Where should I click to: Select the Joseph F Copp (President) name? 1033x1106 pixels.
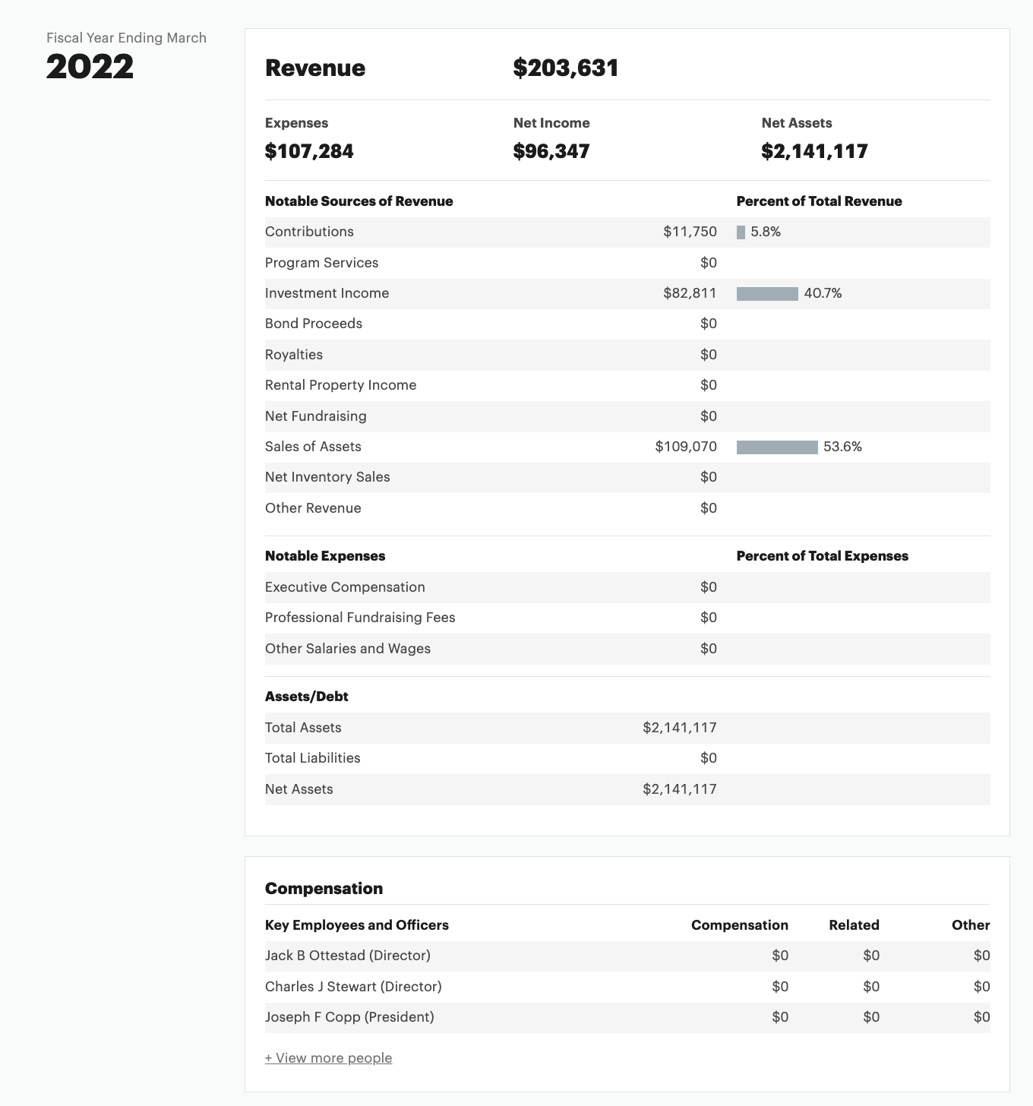349,1017
